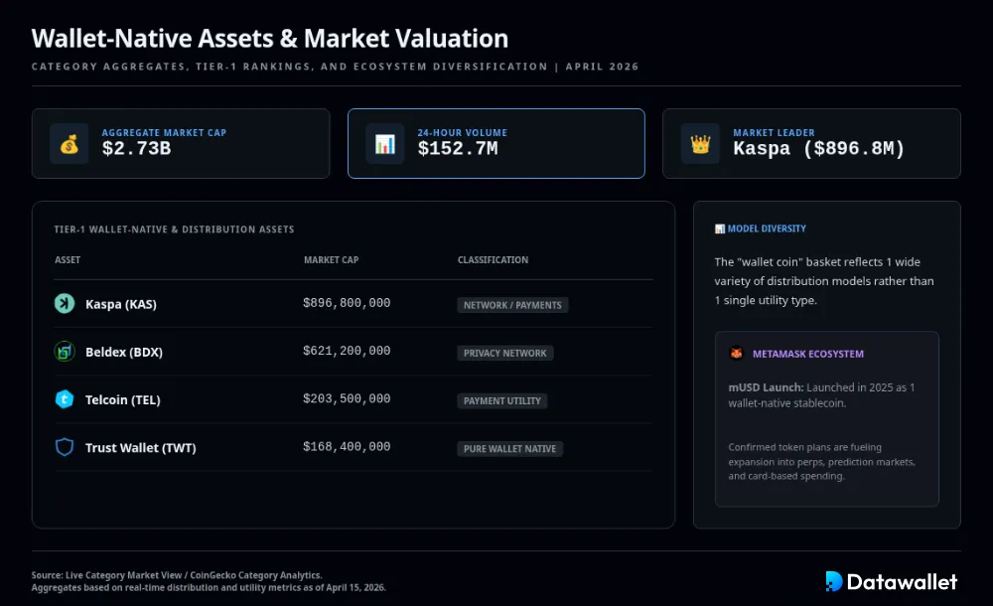Select the Telcoin (TEL) logo
Viewport: 993px width, 606px height.
[65, 399]
